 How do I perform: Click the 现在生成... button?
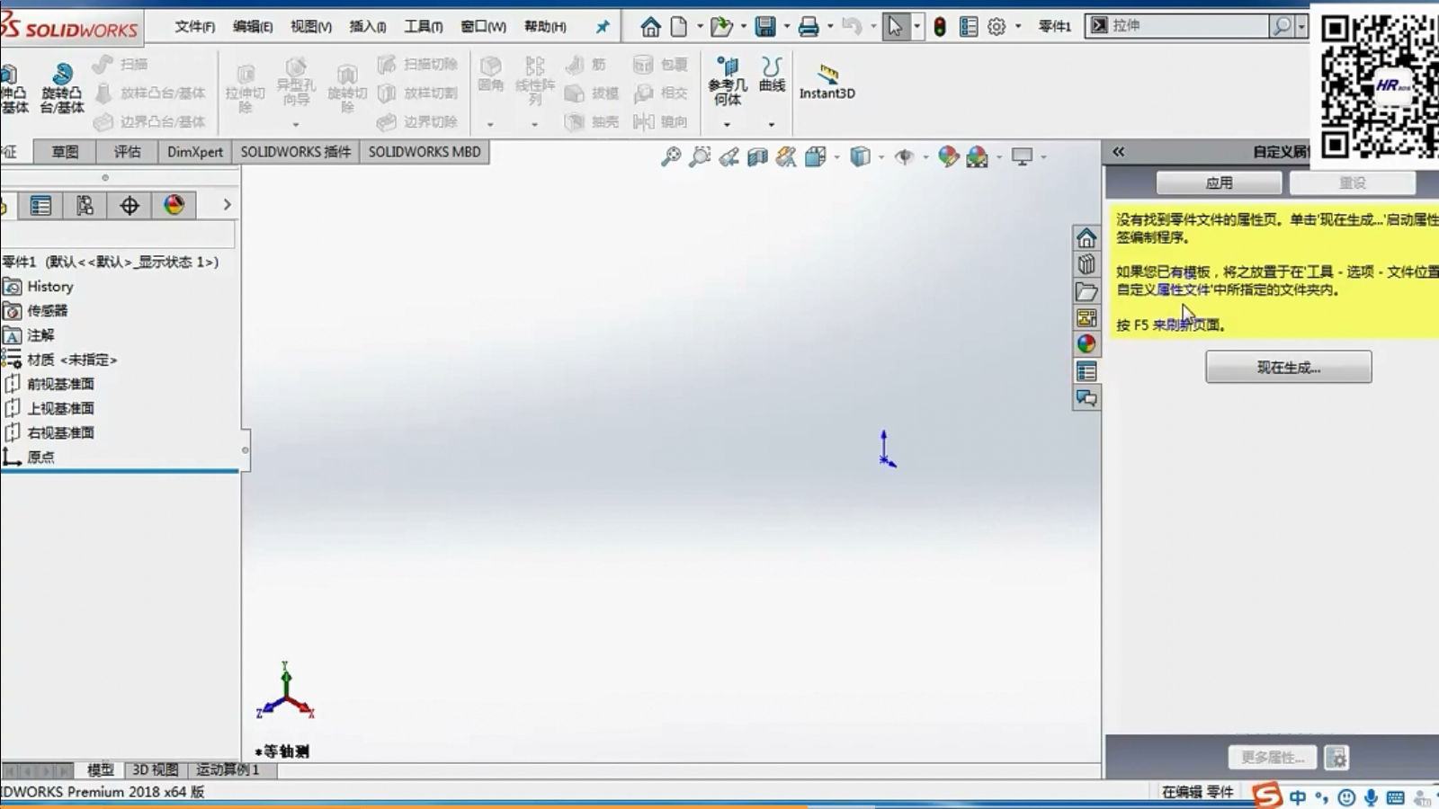coord(1288,368)
